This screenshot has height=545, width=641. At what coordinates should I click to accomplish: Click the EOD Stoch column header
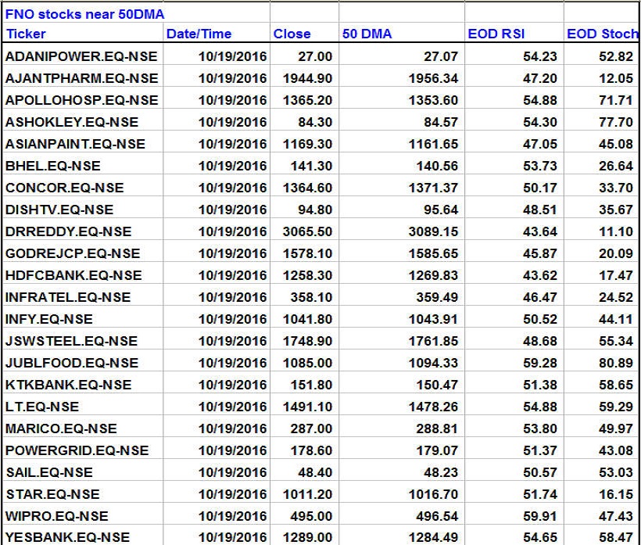(602, 34)
